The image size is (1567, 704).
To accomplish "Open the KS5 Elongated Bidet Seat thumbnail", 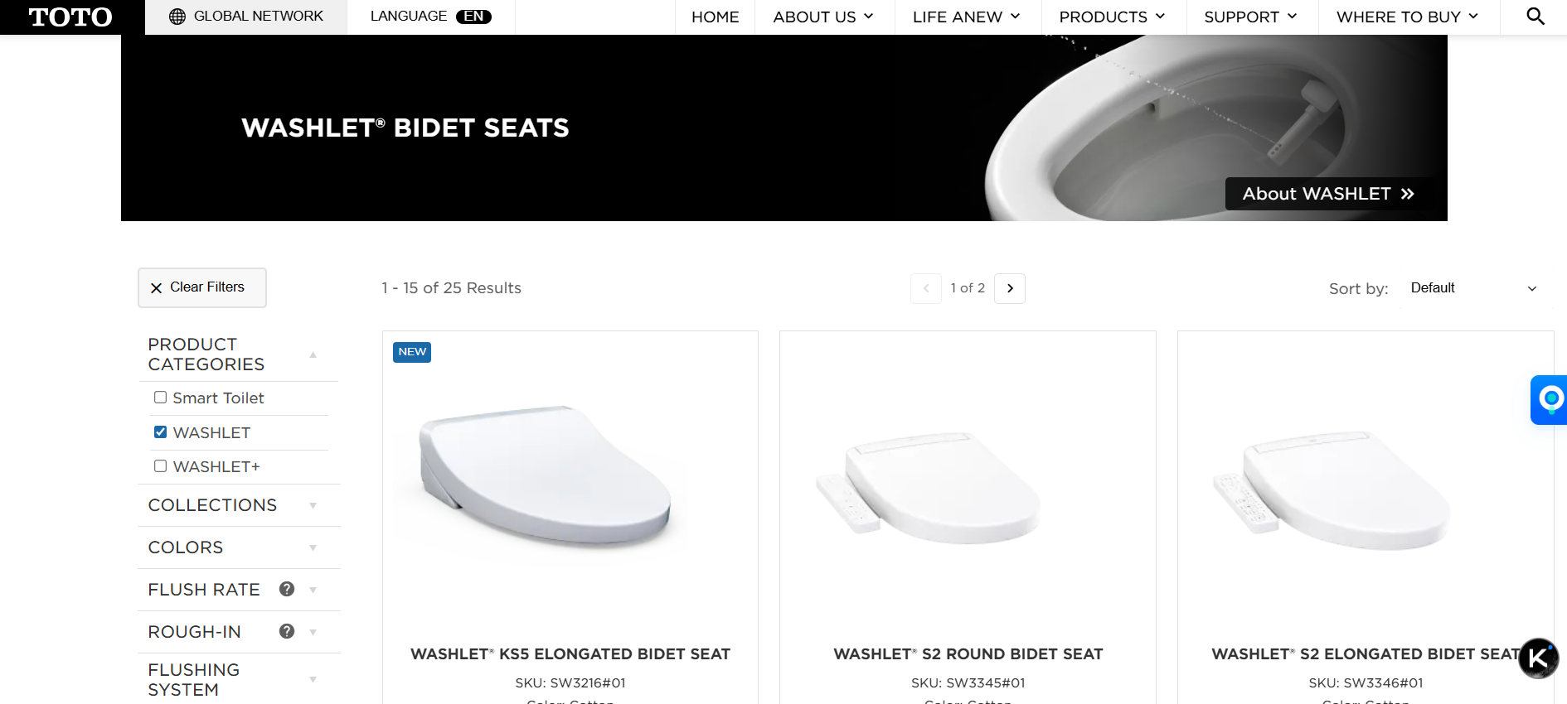I will 546,476.
